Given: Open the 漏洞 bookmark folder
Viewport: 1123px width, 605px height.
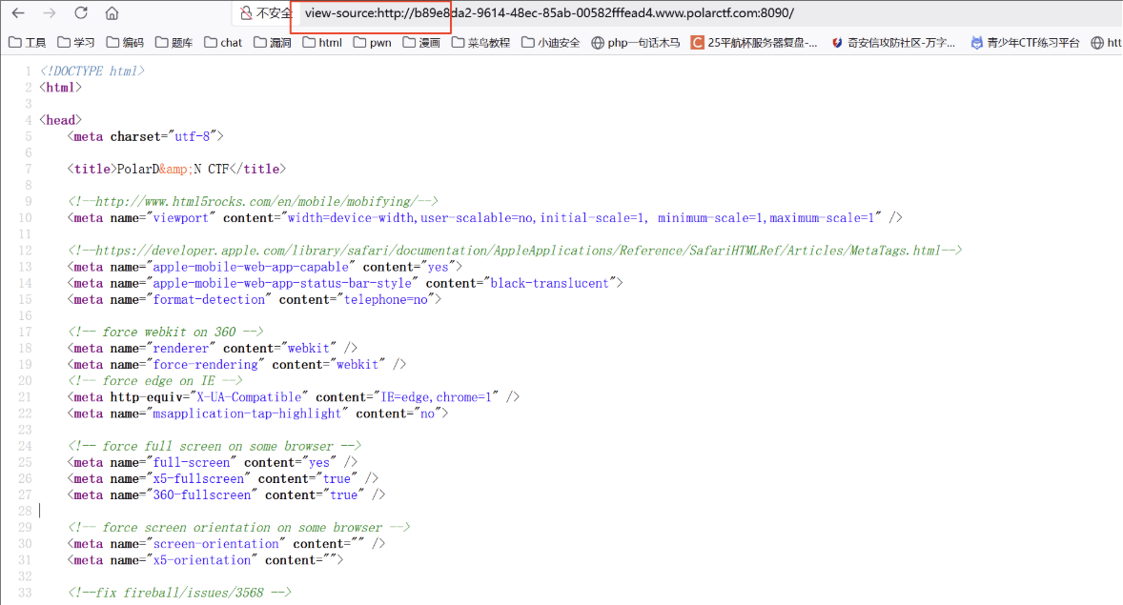Looking at the screenshot, I should click(x=272, y=42).
